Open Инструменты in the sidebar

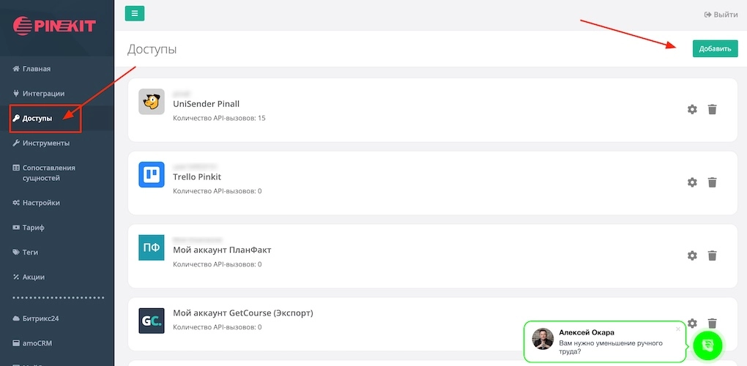pos(45,143)
